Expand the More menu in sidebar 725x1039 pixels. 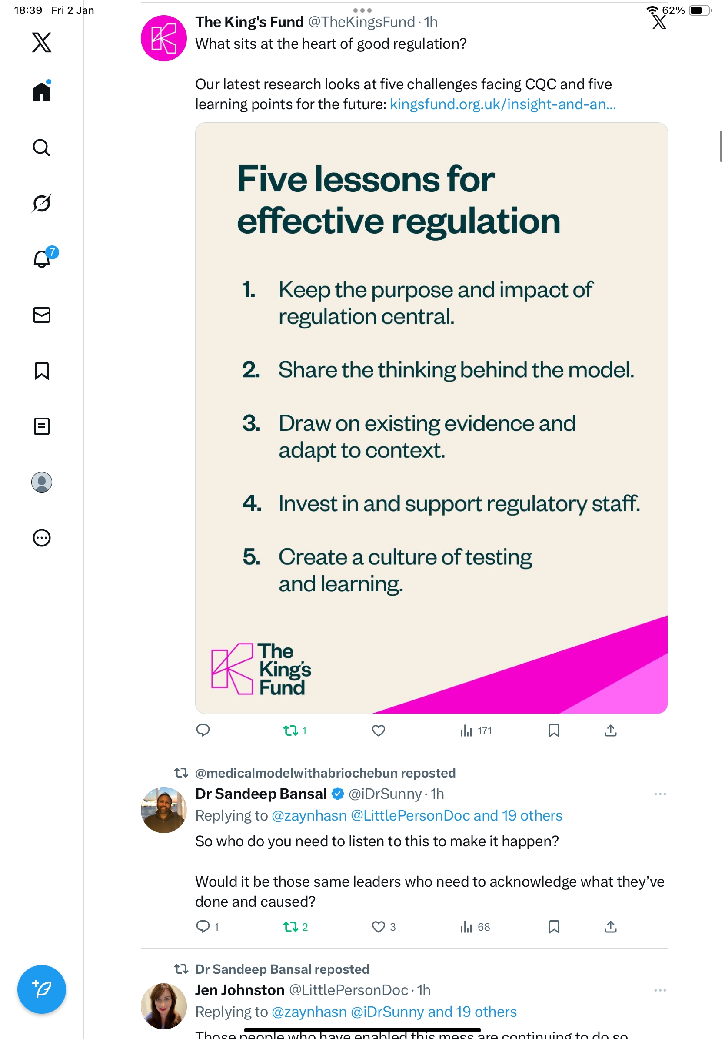(x=42, y=538)
